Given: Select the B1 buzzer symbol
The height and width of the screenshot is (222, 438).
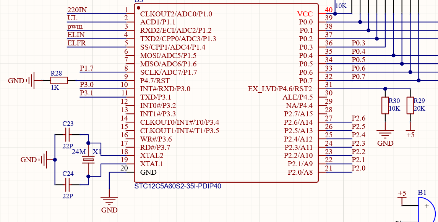Looking at the screenshot, I should tap(427, 210).
